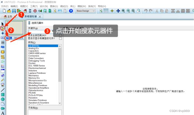Click the overview preview window

coord(15,27)
